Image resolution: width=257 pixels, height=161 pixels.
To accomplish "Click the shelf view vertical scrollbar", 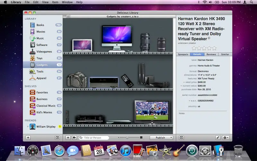I will (174, 76).
